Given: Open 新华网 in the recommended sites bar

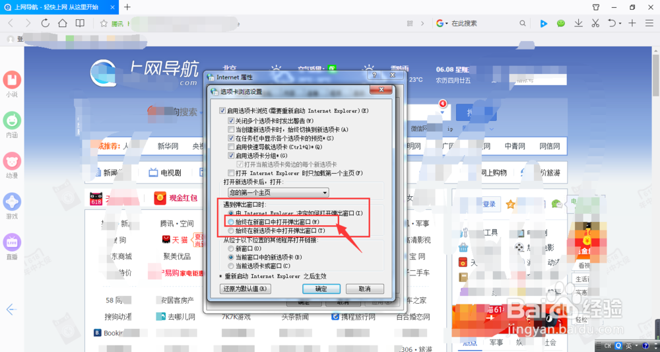Looking at the screenshot, I should pyautogui.click(x=168, y=147).
